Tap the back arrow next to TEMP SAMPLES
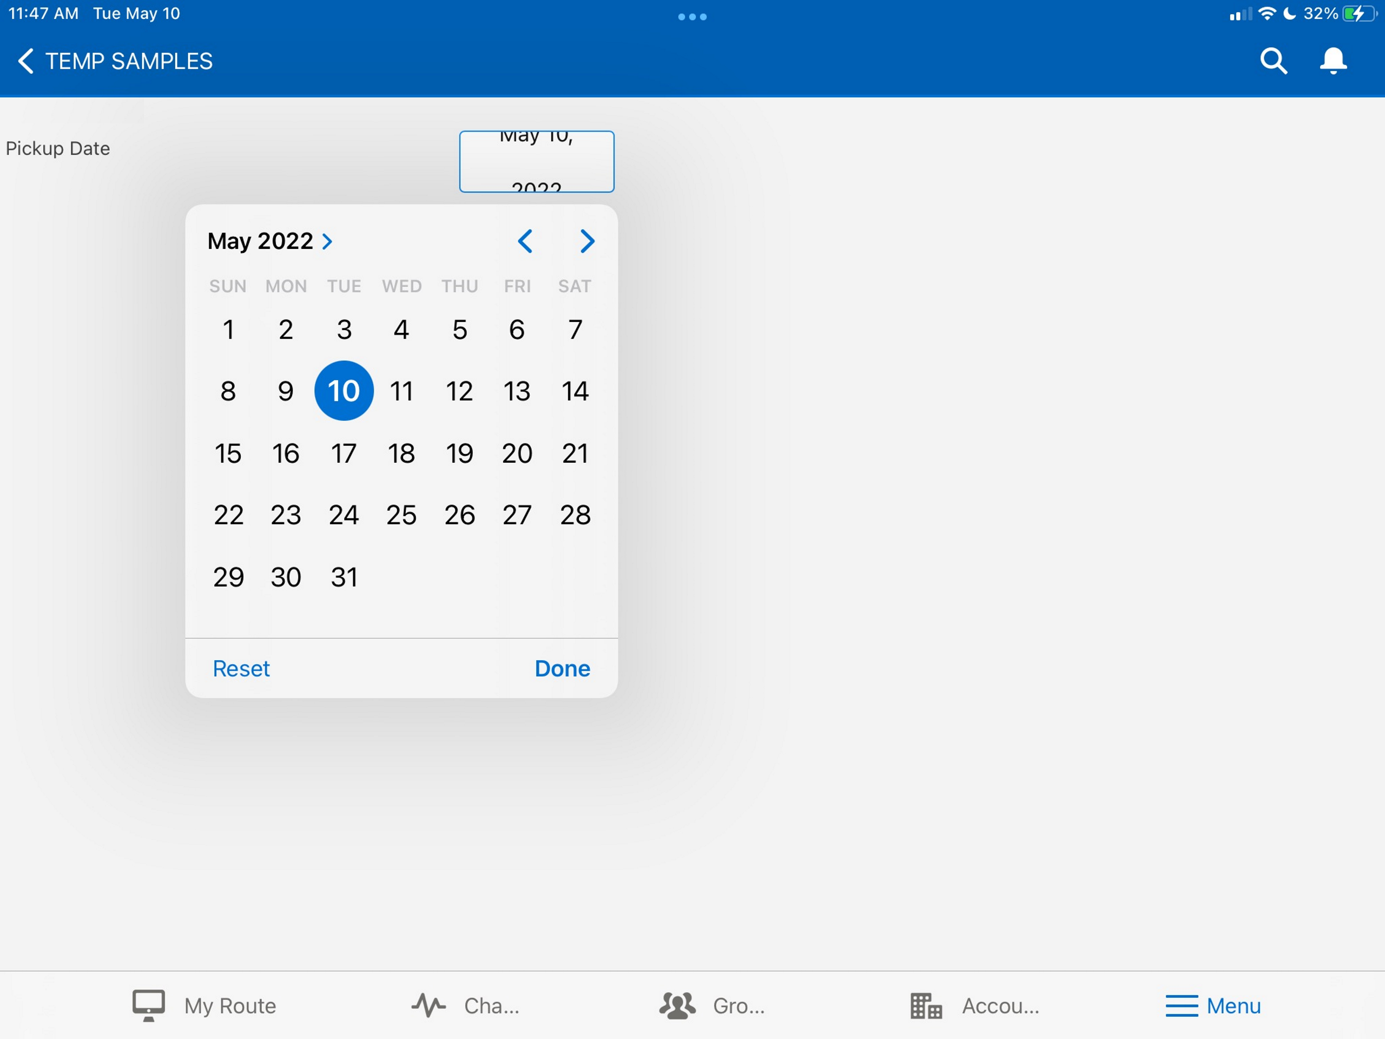This screenshot has height=1039, width=1385. click(25, 61)
